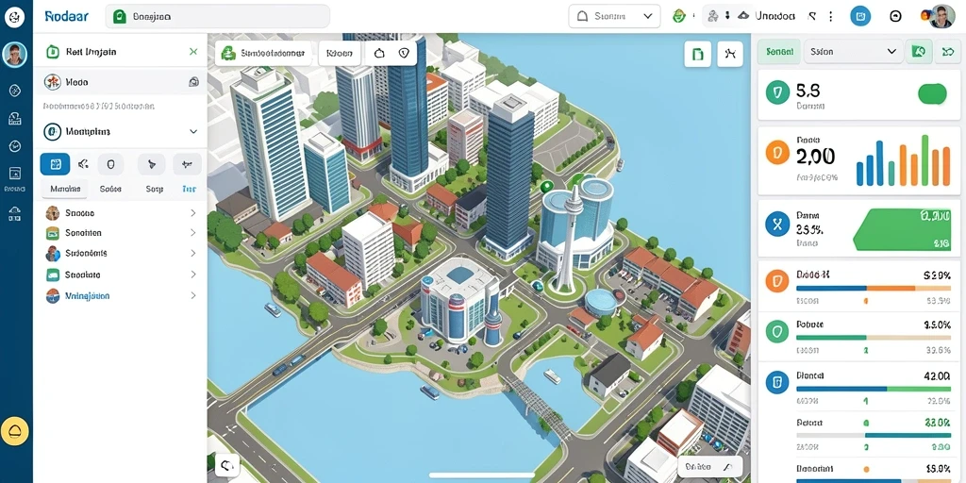Click the Rtoon button on the map toolbar
Viewport: 966px width, 483px height.
tap(340, 54)
